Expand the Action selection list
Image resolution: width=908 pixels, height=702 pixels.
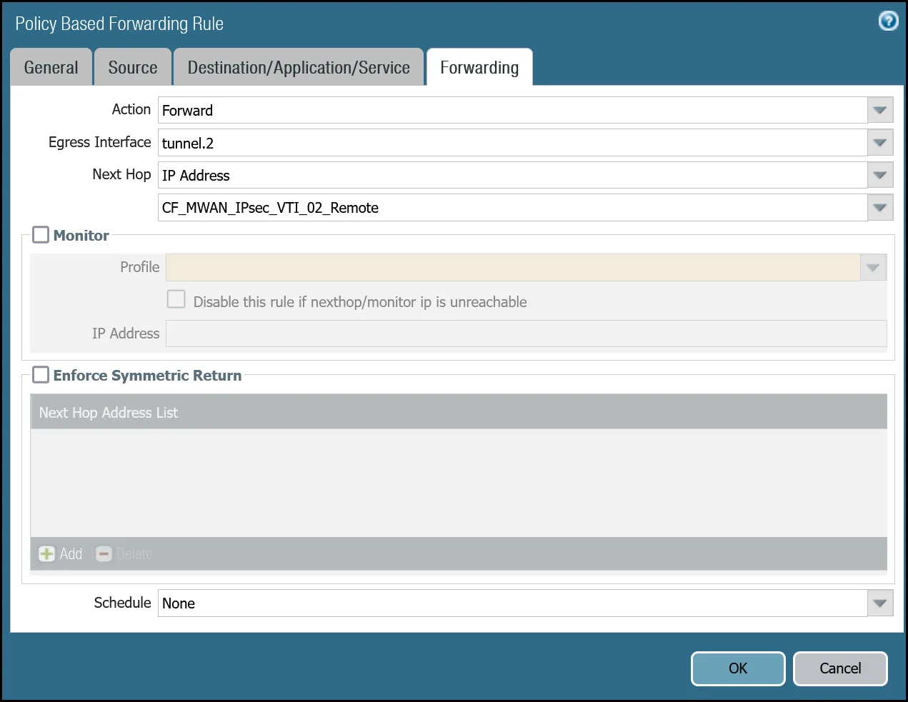click(x=879, y=110)
